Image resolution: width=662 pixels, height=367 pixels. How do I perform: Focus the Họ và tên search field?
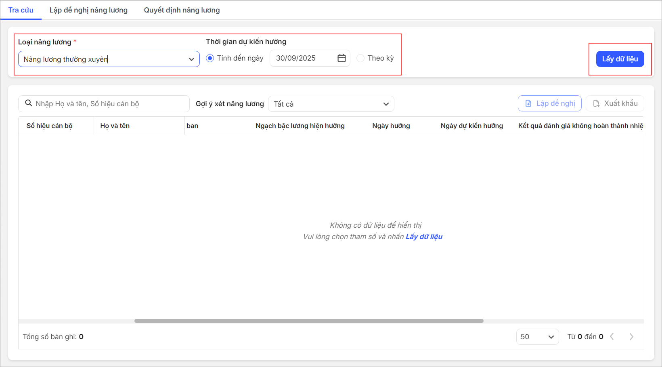click(x=109, y=104)
